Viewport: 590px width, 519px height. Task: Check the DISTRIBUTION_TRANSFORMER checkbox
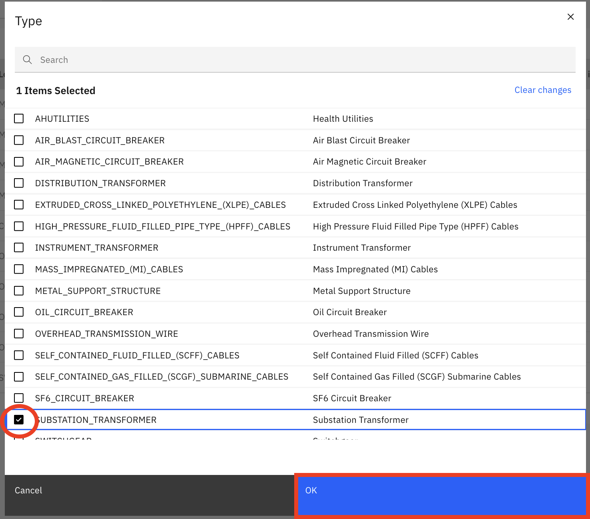pos(19,183)
